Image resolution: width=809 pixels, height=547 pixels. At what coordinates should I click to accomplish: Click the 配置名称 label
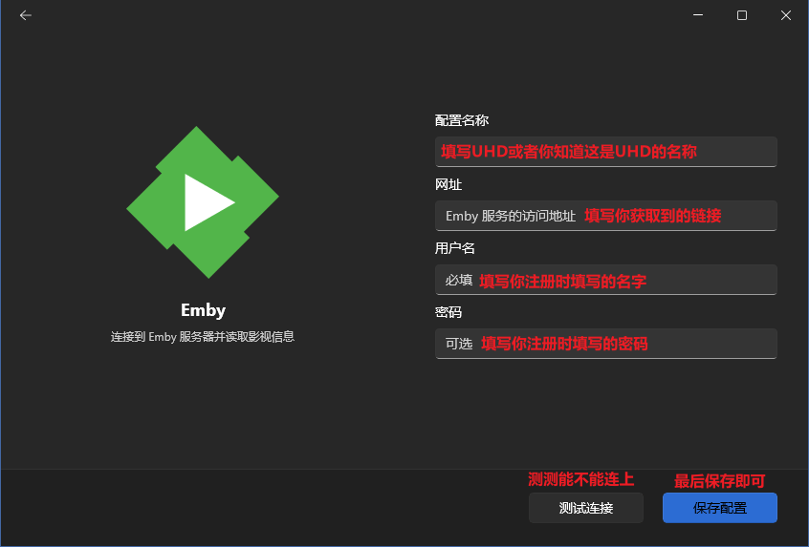tap(462, 120)
